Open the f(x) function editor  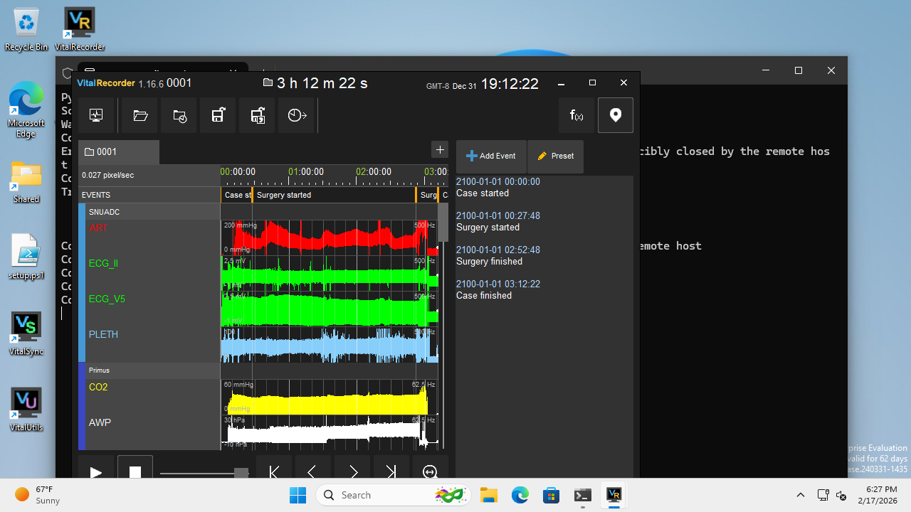coord(576,114)
